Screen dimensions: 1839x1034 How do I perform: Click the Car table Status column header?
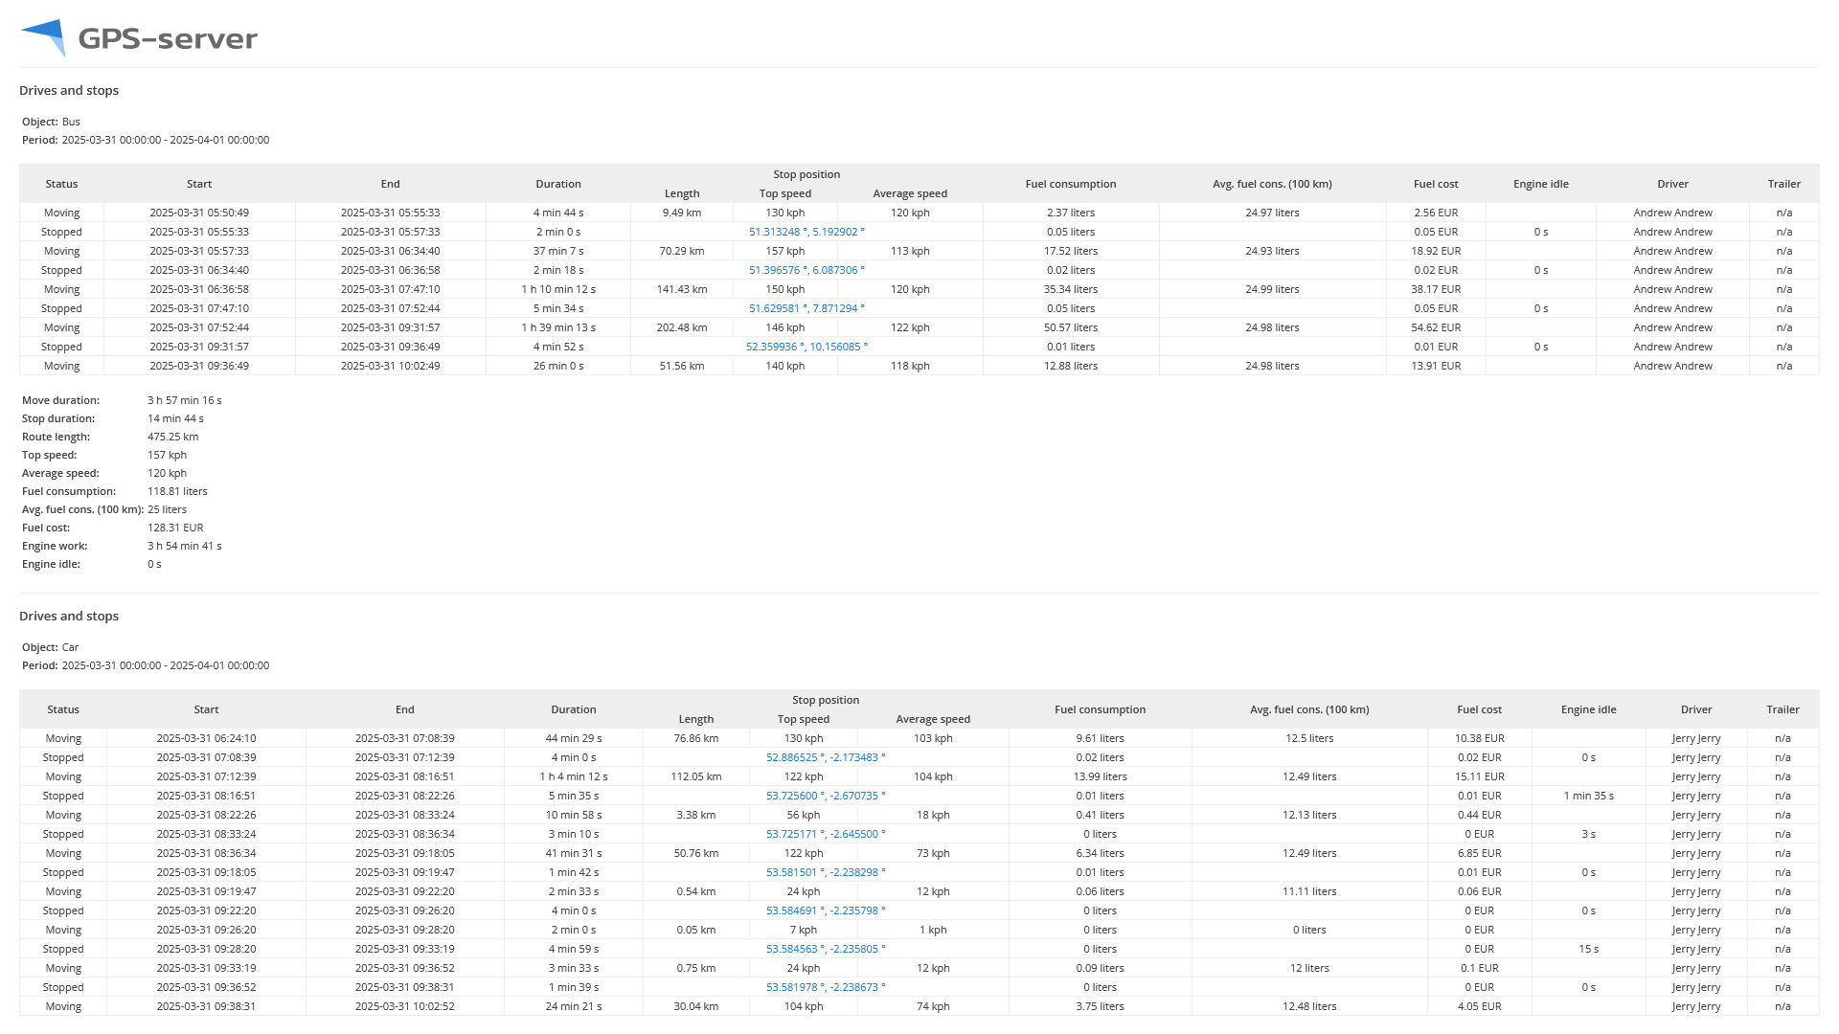pos(63,709)
